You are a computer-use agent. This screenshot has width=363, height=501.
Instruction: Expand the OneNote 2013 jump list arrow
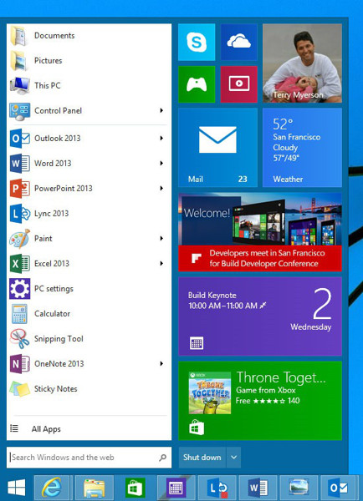coord(161,363)
